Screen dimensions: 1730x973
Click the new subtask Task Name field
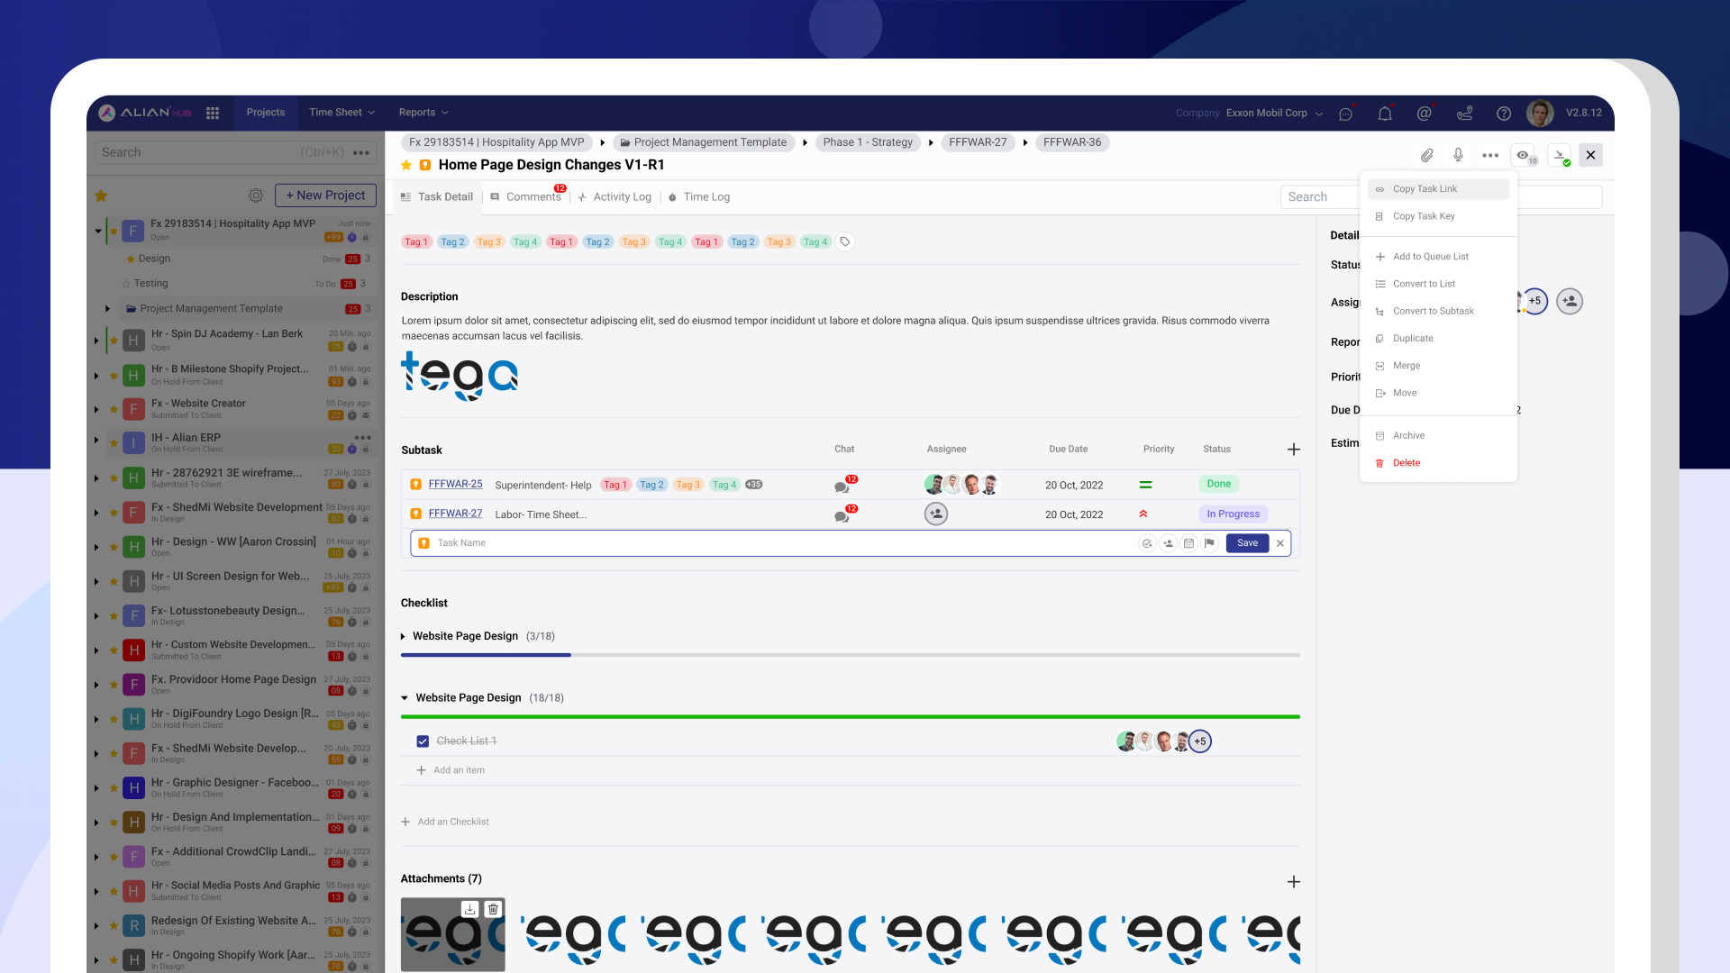coord(775,543)
